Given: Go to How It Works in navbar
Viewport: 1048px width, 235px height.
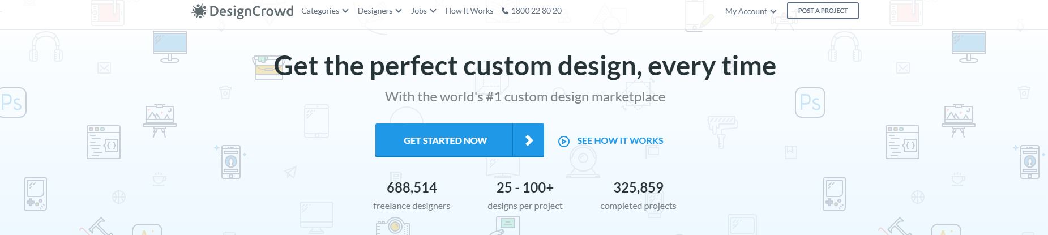Looking at the screenshot, I should pyautogui.click(x=469, y=11).
